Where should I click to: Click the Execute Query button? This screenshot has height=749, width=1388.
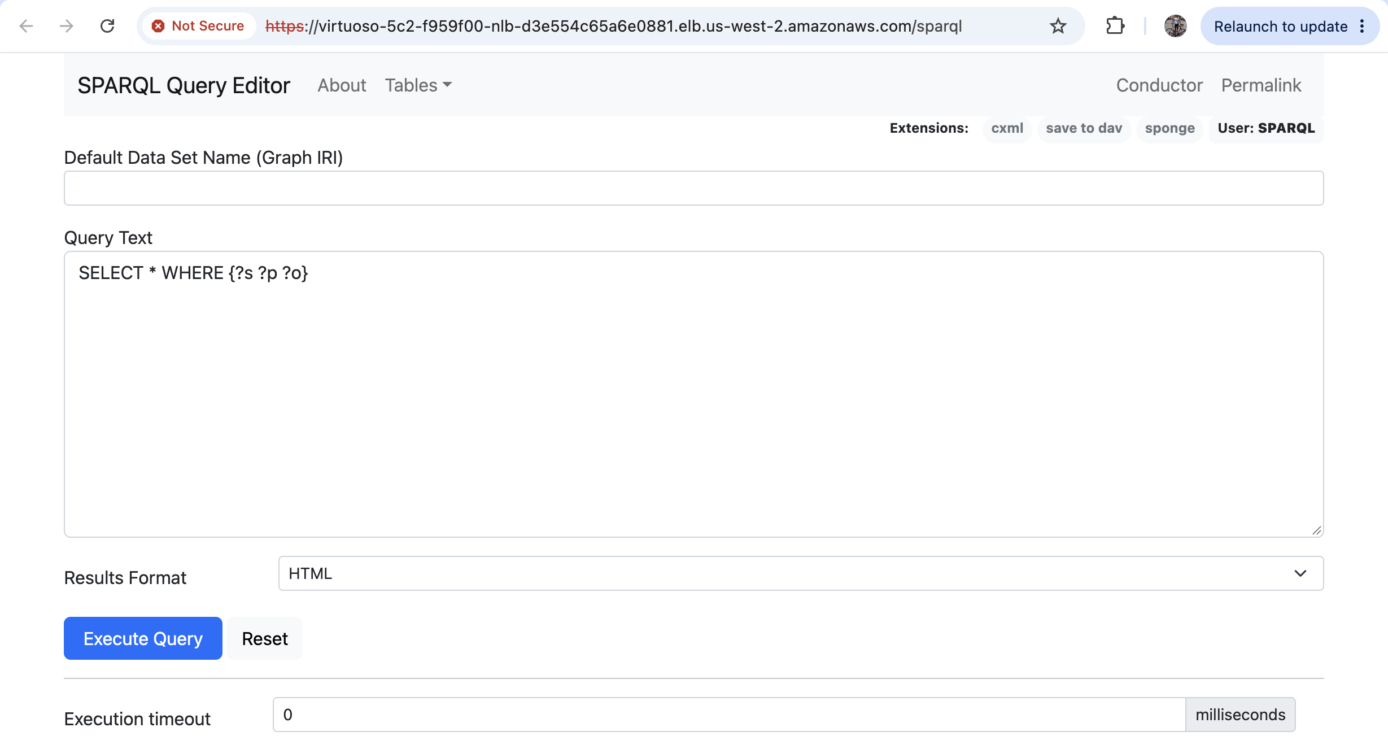point(143,638)
